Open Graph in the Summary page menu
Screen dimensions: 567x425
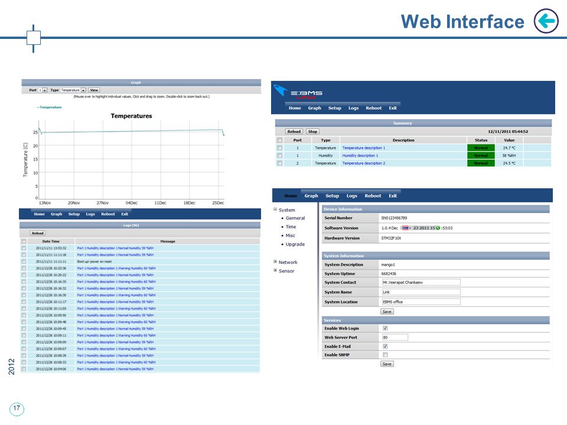(x=315, y=108)
